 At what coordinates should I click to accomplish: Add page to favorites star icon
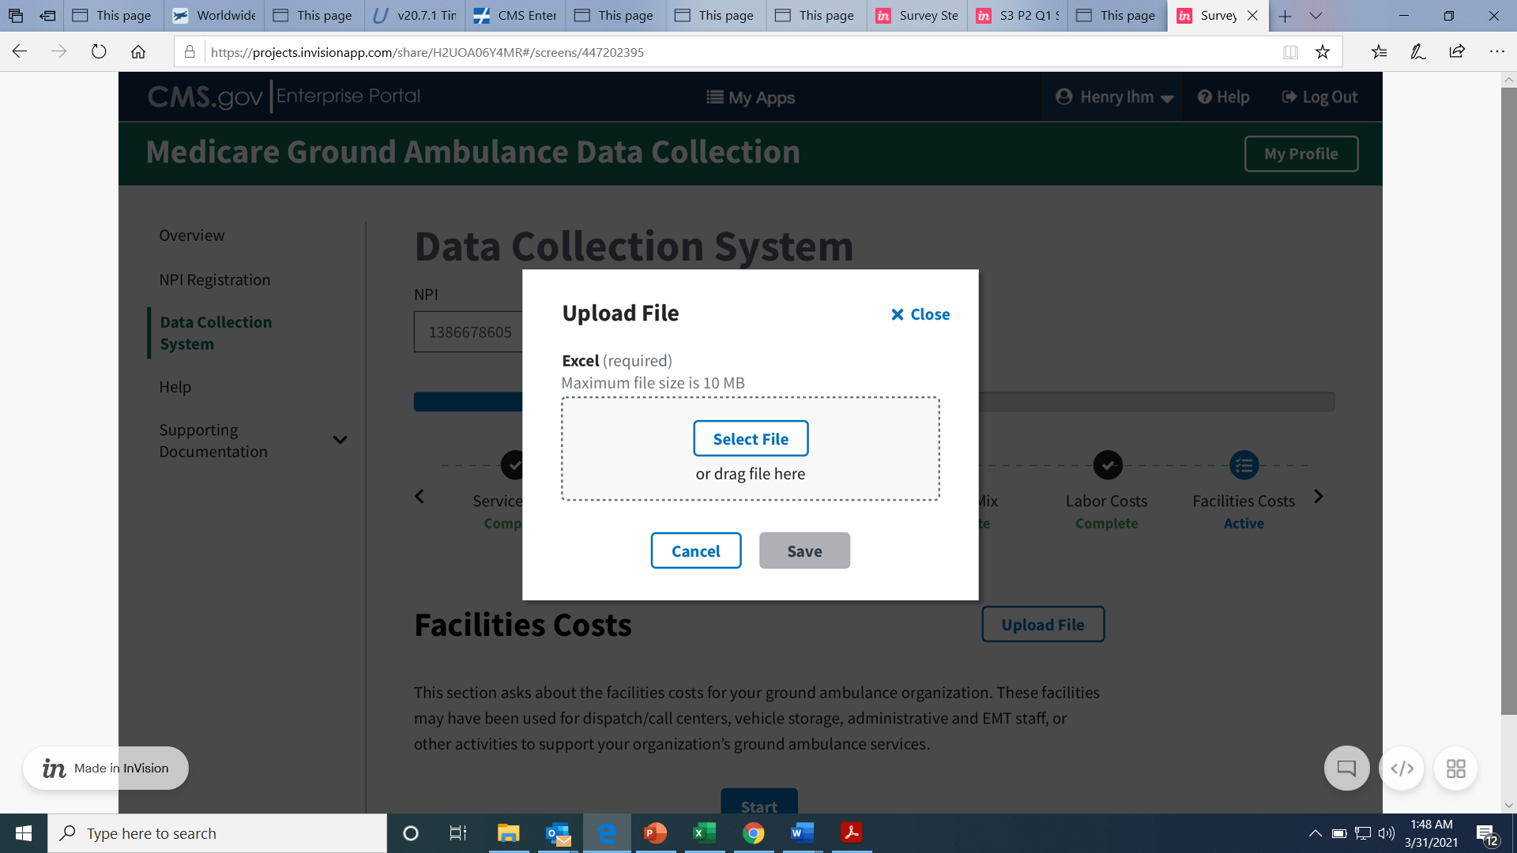1323,52
